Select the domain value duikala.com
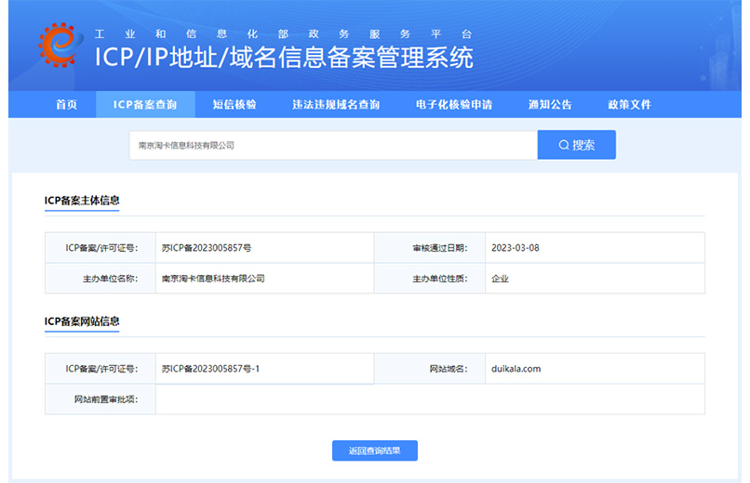 click(516, 369)
